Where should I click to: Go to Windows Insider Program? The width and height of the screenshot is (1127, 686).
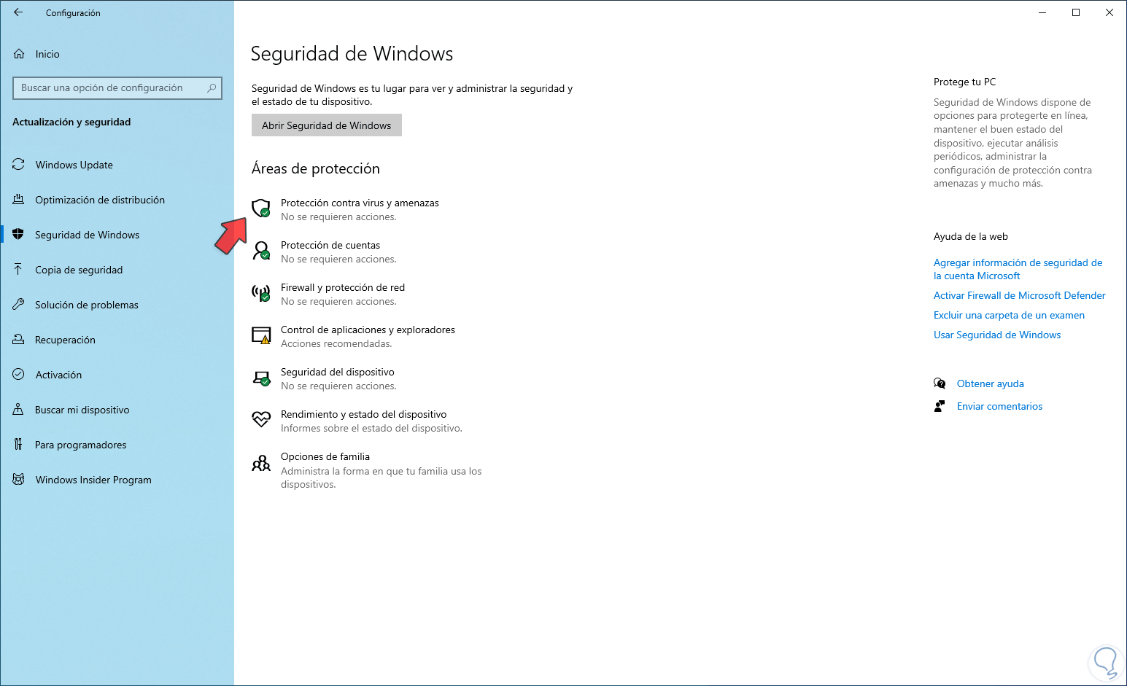[x=93, y=480]
